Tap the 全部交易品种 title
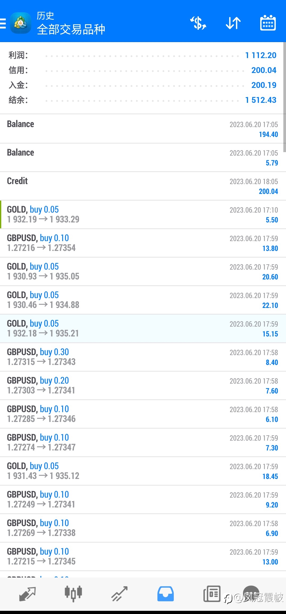The height and width of the screenshot is (614, 286). coord(71,29)
